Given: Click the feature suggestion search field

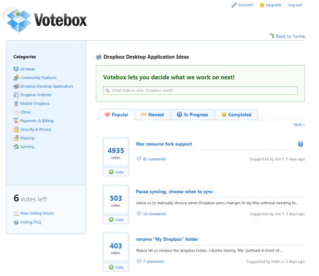Looking at the screenshot, I should [200, 91].
